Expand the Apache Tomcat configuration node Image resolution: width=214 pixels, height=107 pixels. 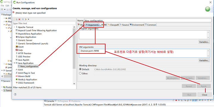point(14,27)
